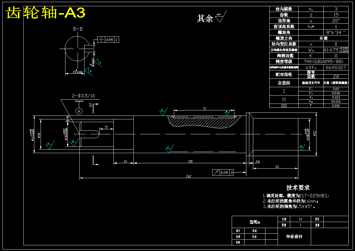Screen dimensions: 355x251
Task: Select the tooth count value 15
Action: pyautogui.click(x=336, y=15)
